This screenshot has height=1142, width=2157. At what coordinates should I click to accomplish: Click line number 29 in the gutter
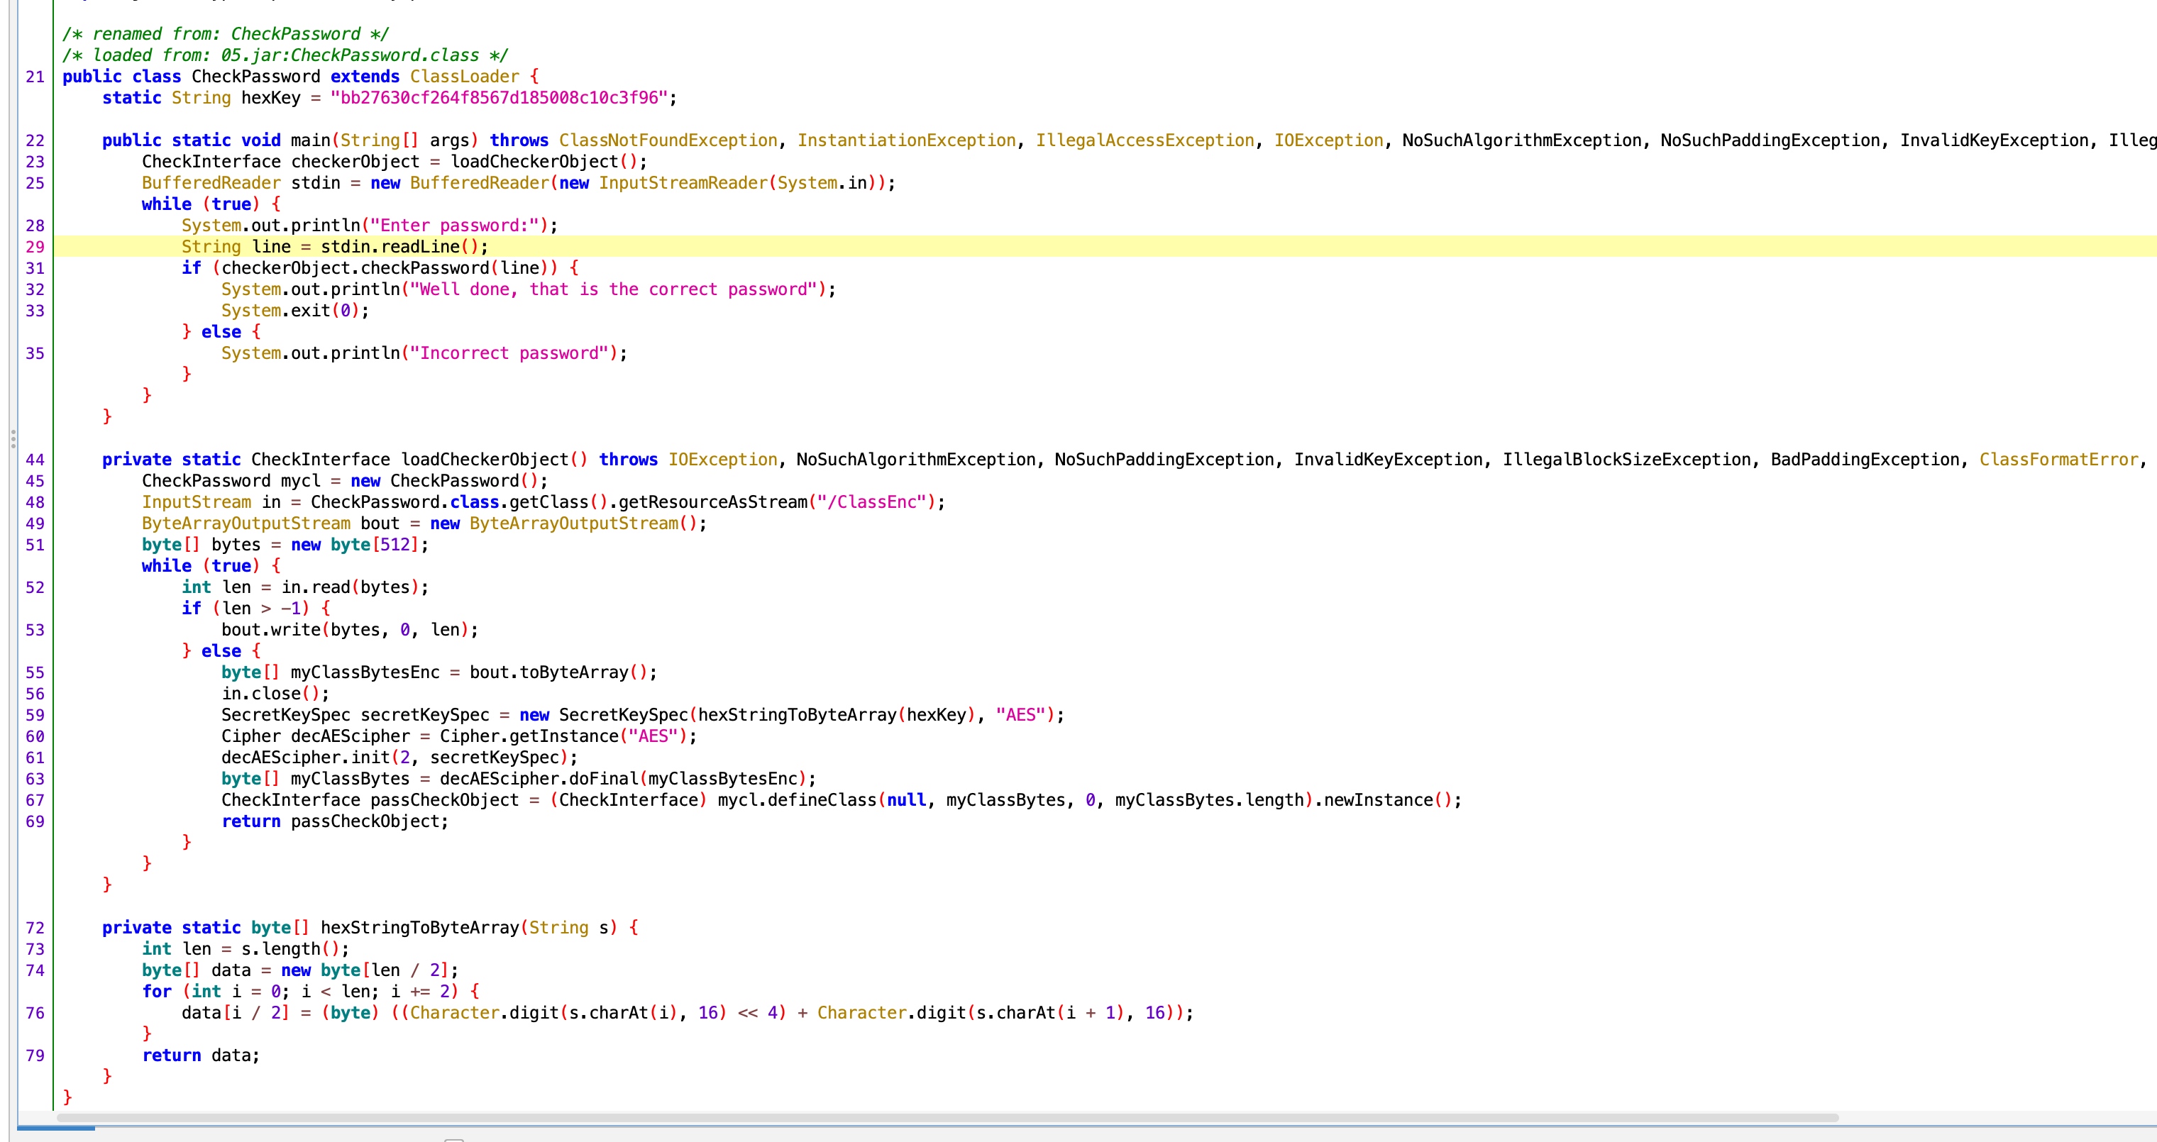(x=34, y=247)
